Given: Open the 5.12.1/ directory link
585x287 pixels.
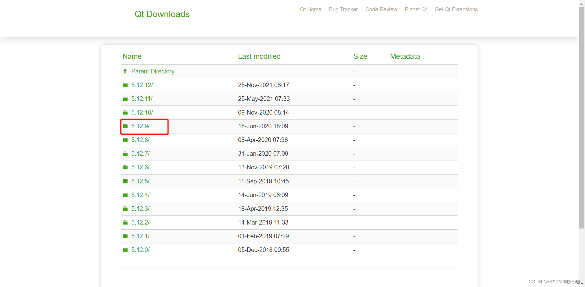Looking at the screenshot, I should click(x=140, y=236).
